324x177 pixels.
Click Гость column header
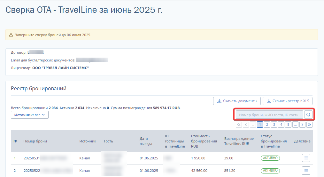click(x=108, y=141)
